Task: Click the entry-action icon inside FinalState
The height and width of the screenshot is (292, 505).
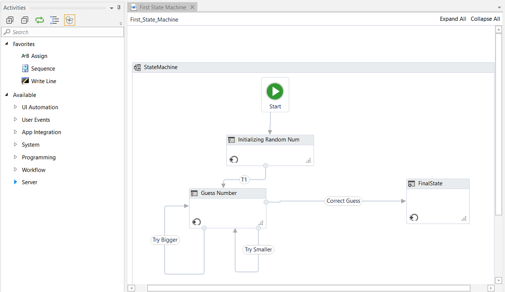Action: tap(414, 217)
